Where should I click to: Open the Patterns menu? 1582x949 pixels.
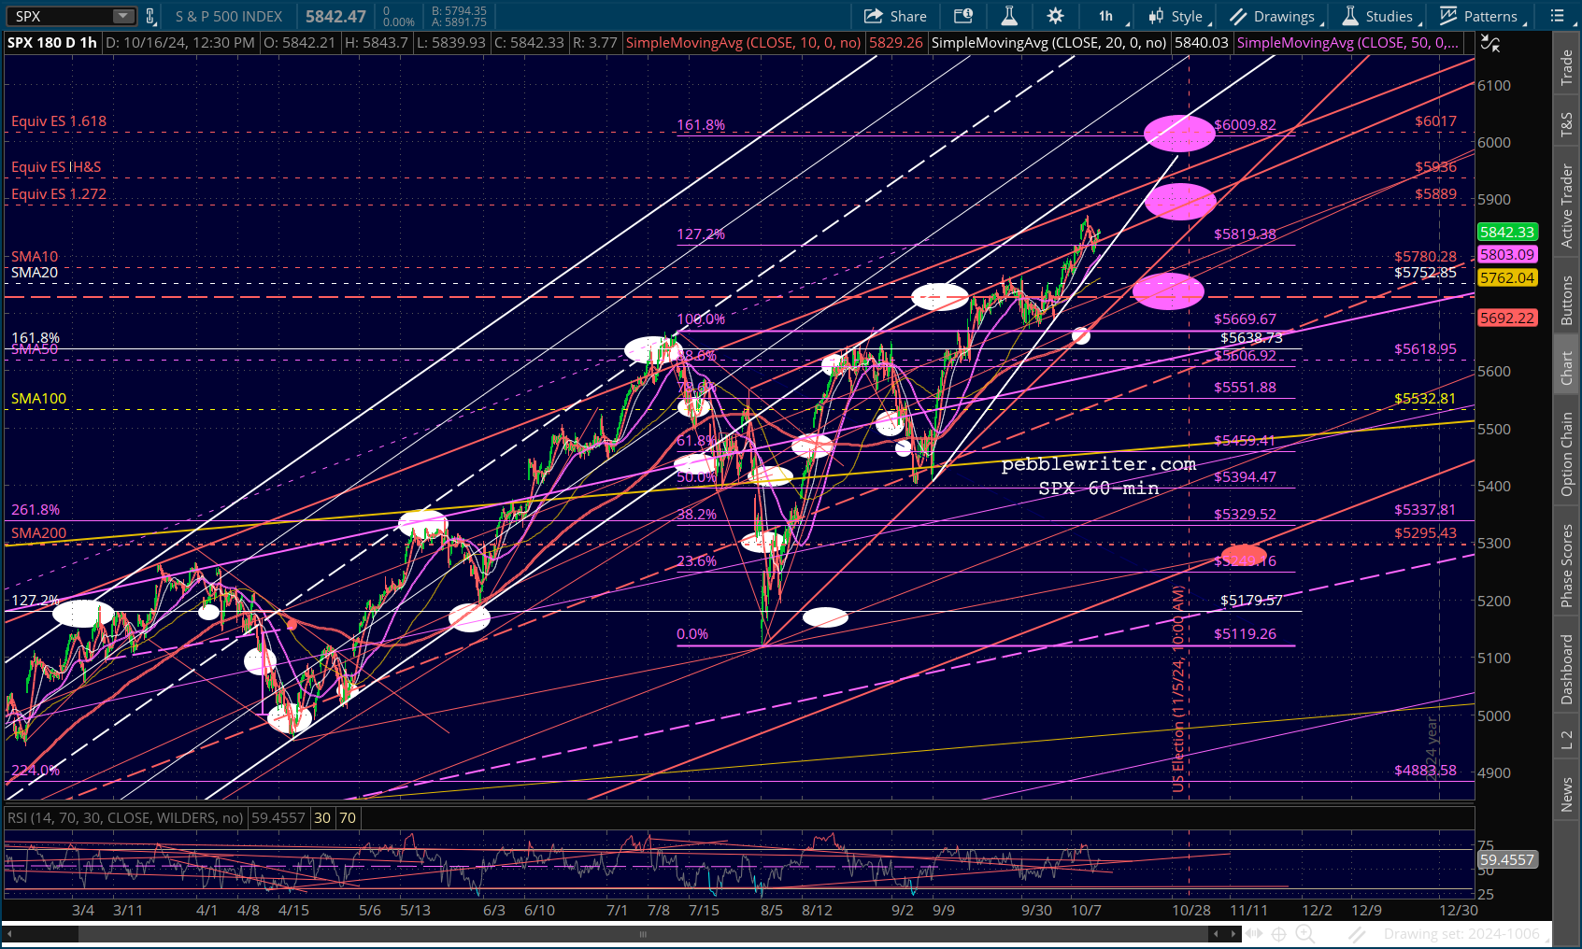coord(1480,16)
